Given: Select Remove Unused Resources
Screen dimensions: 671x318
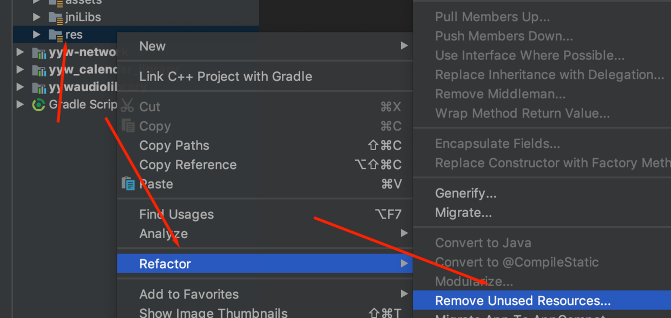Looking at the screenshot, I should pyautogui.click(x=523, y=301).
